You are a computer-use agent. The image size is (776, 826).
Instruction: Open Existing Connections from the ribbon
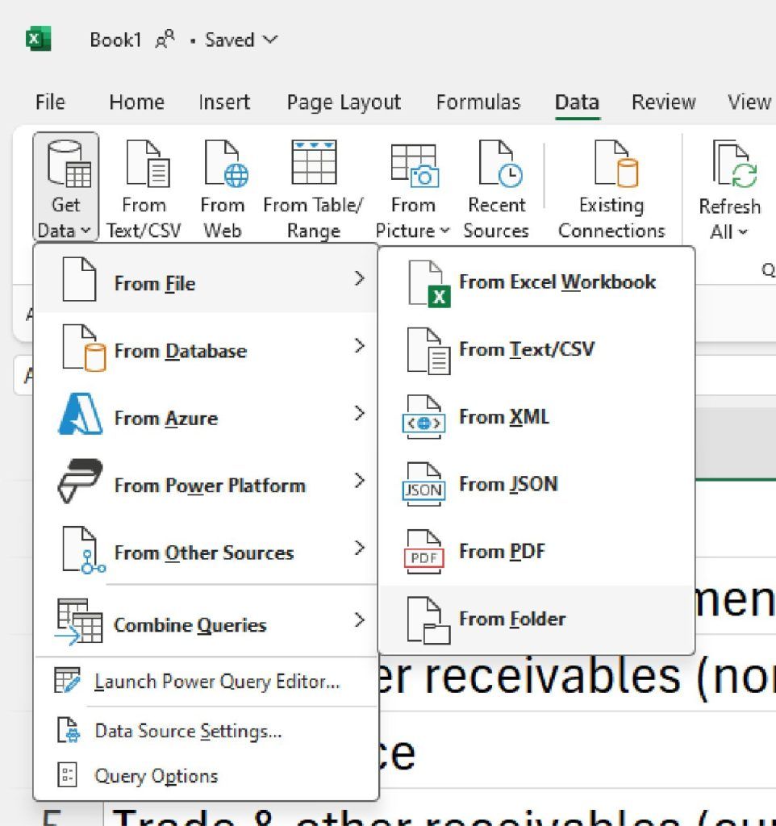(611, 189)
